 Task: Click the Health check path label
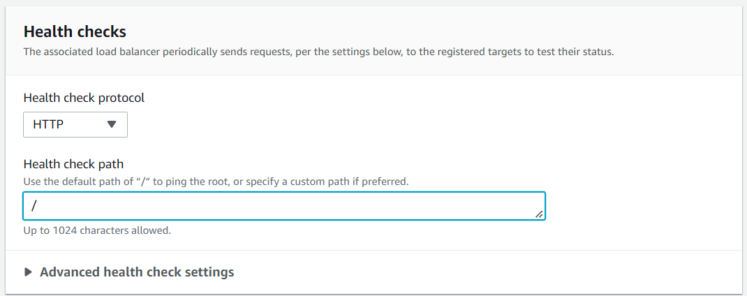tap(73, 164)
